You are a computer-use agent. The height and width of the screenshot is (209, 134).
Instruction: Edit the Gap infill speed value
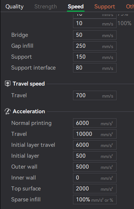coord(95,46)
